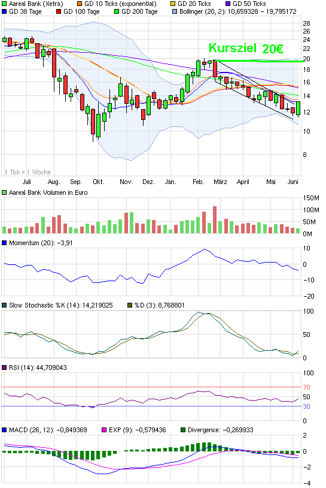Image resolution: width=326 pixels, height=488 pixels.
Task: Click the yellow GD 20 Ticks legend swatch
Action: coord(173,4)
